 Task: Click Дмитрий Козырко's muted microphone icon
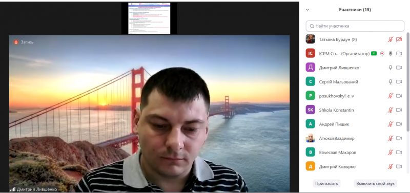pos(391,166)
